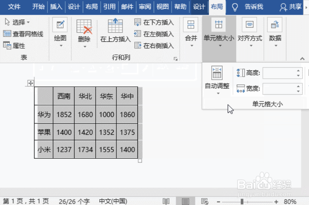The width and height of the screenshot is (309, 205).
Task: Expand the 合并 dropdown arrow
Action: click(192, 46)
